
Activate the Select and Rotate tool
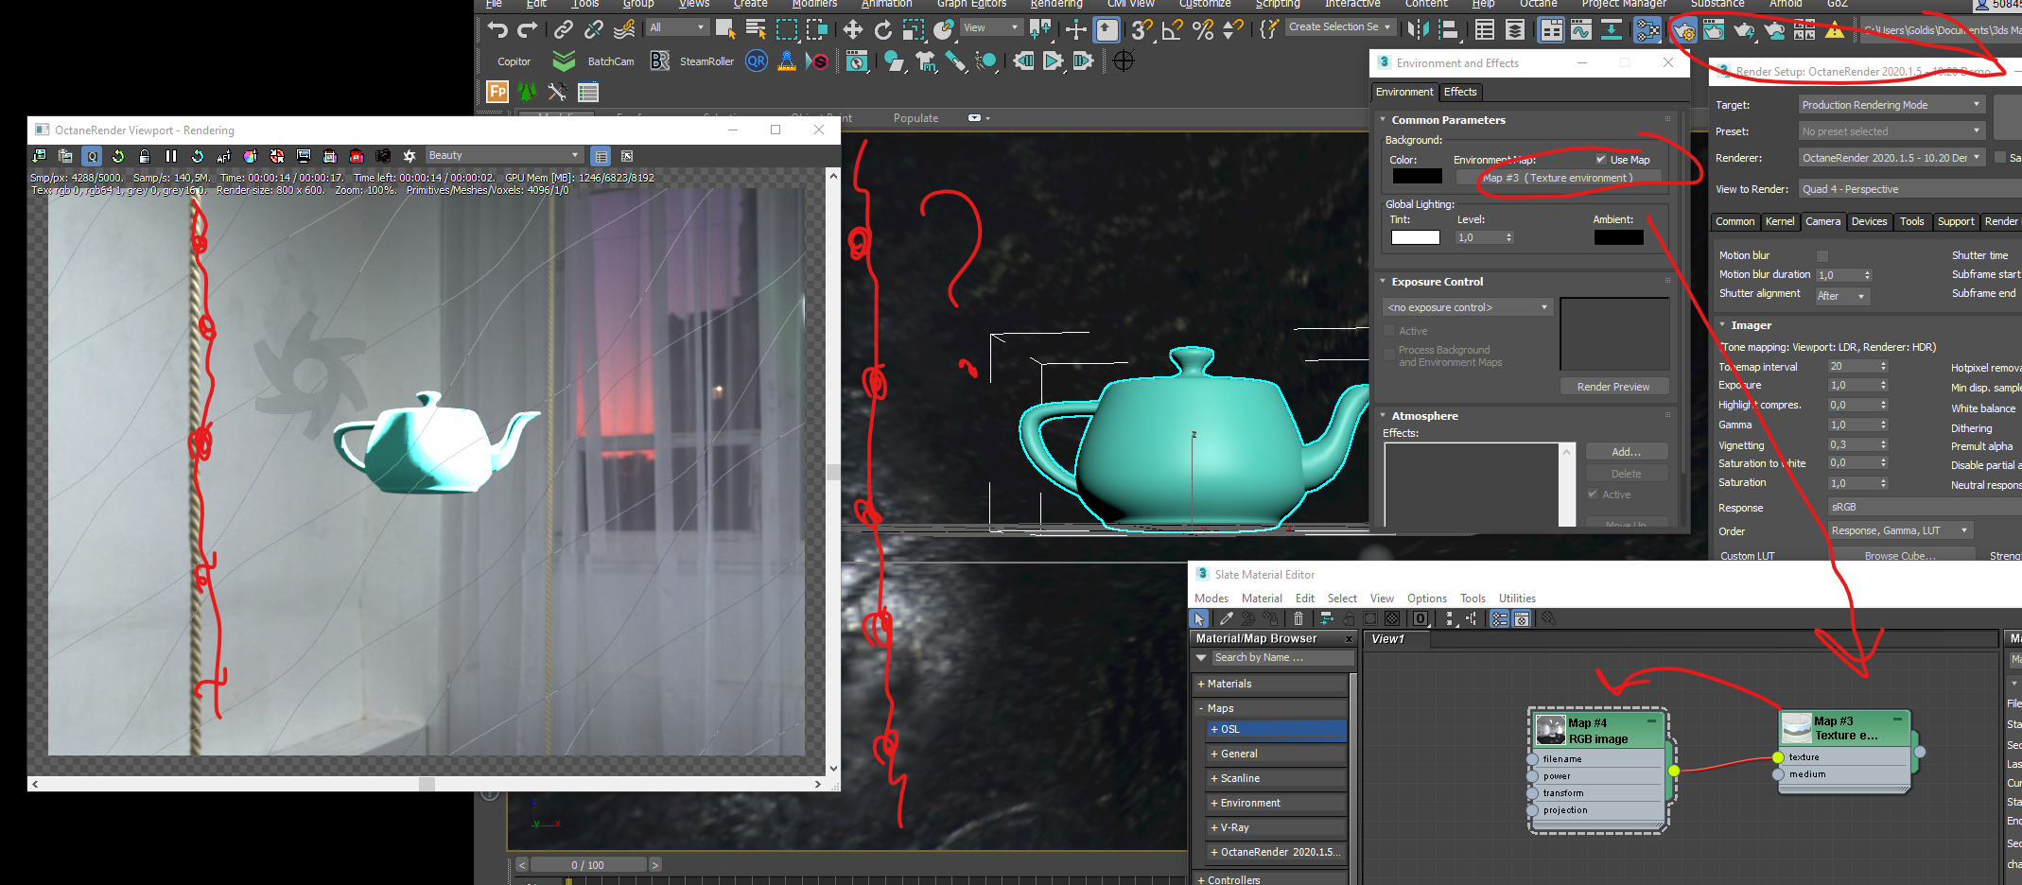coord(882,29)
